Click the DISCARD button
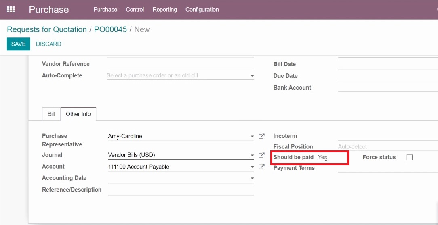Screen dimensions: 438x225 tap(48, 44)
